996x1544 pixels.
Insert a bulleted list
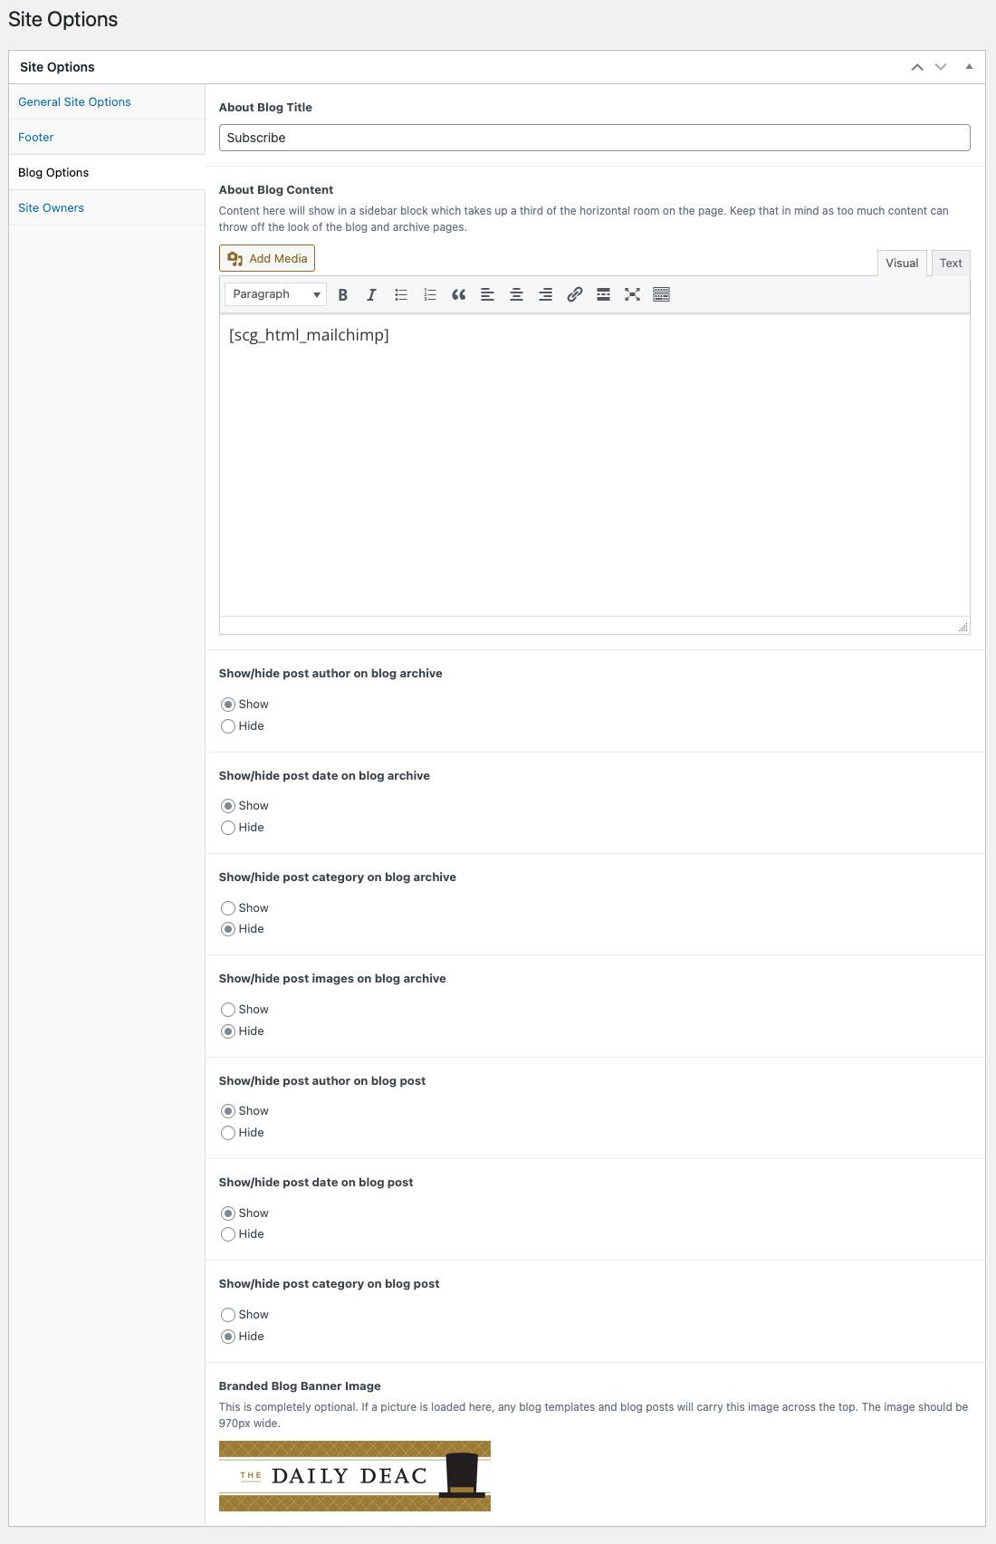click(x=400, y=294)
